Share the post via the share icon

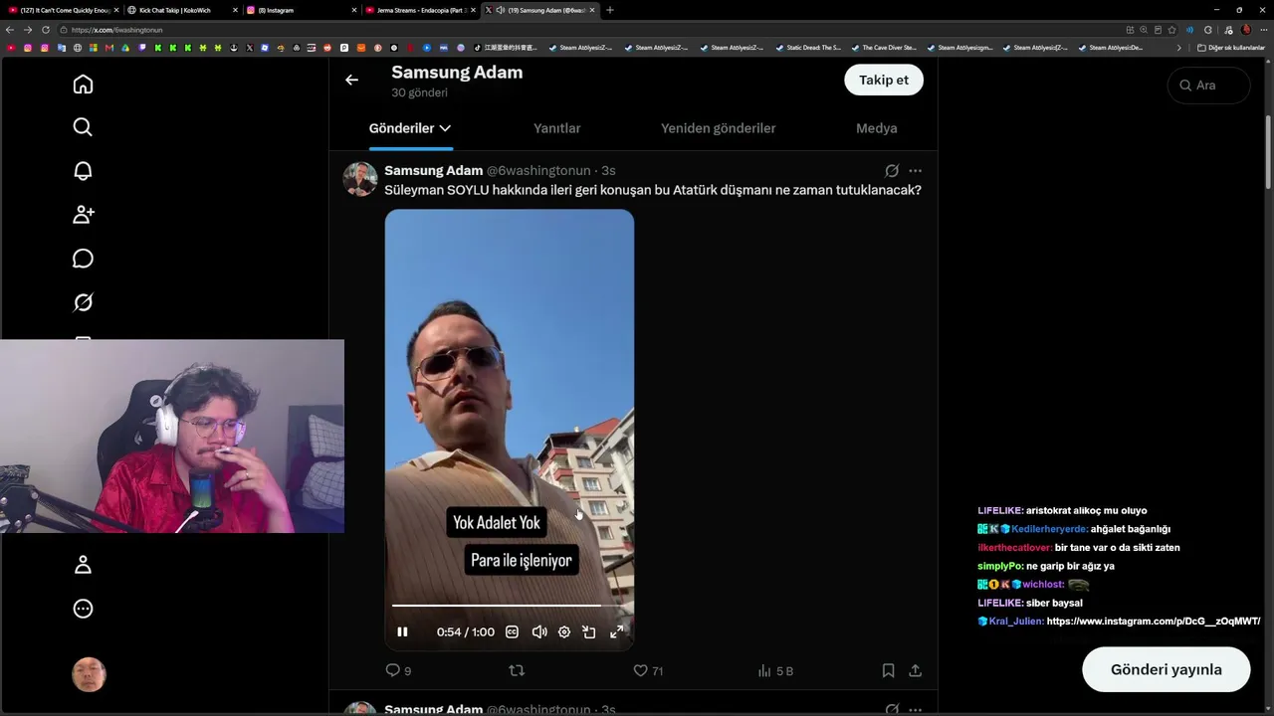point(915,671)
